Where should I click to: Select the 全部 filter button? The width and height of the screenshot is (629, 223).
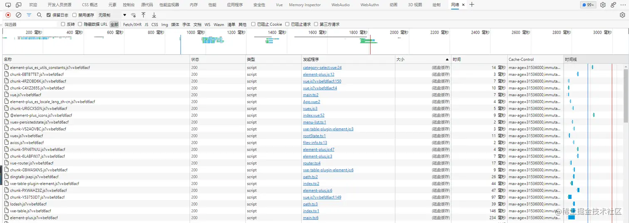114,24
